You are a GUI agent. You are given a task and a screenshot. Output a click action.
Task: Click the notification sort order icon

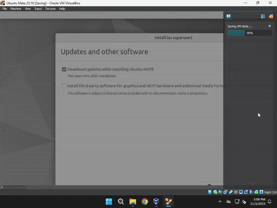point(263,17)
